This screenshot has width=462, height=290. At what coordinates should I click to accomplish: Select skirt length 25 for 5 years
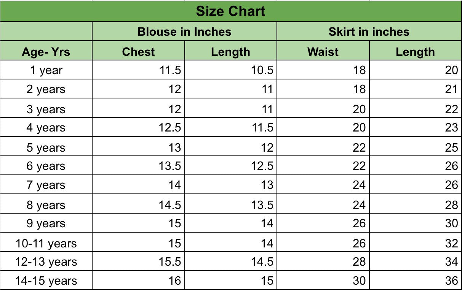click(451, 147)
